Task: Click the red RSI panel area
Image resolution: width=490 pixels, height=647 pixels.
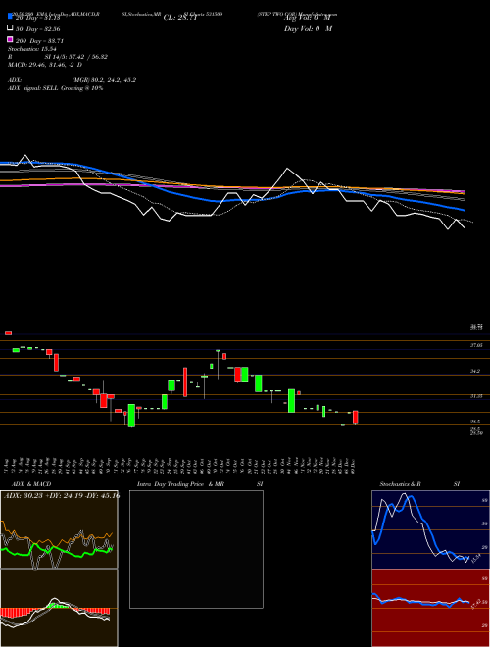Action: click(430, 608)
